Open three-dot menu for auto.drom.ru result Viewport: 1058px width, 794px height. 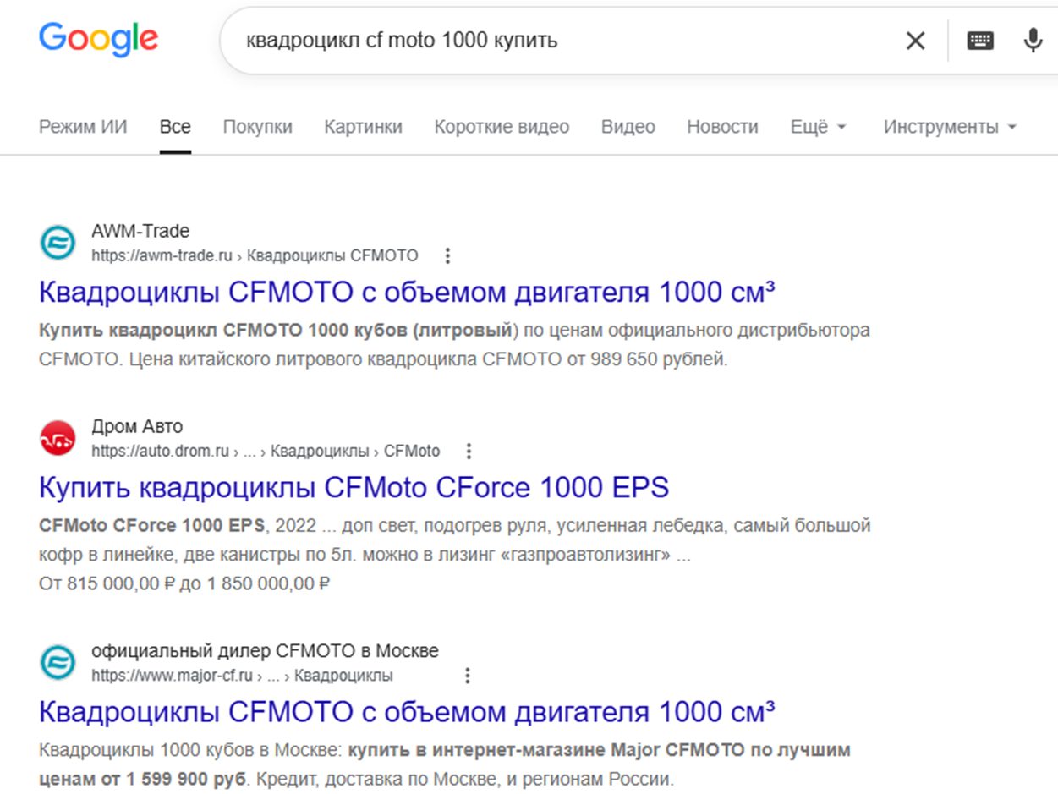pyautogui.click(x=469, y=451)
